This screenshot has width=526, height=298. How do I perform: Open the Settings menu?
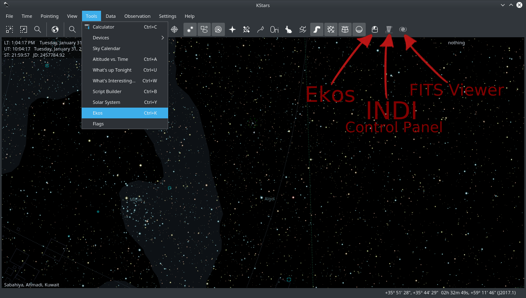[167, 16]
